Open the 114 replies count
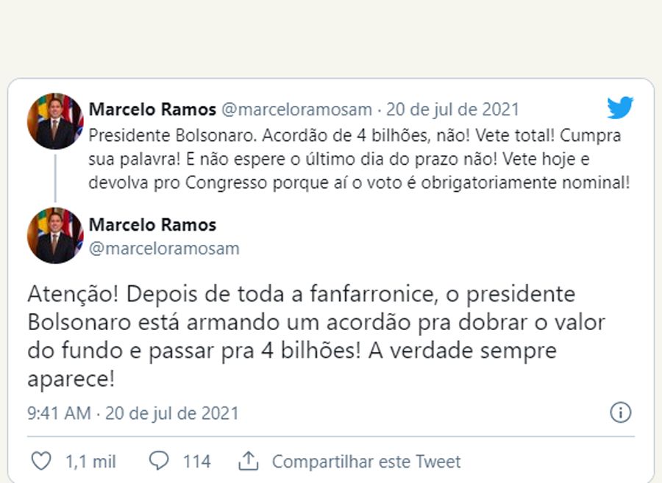Screen dimensions: 662x483 point(196,462)
